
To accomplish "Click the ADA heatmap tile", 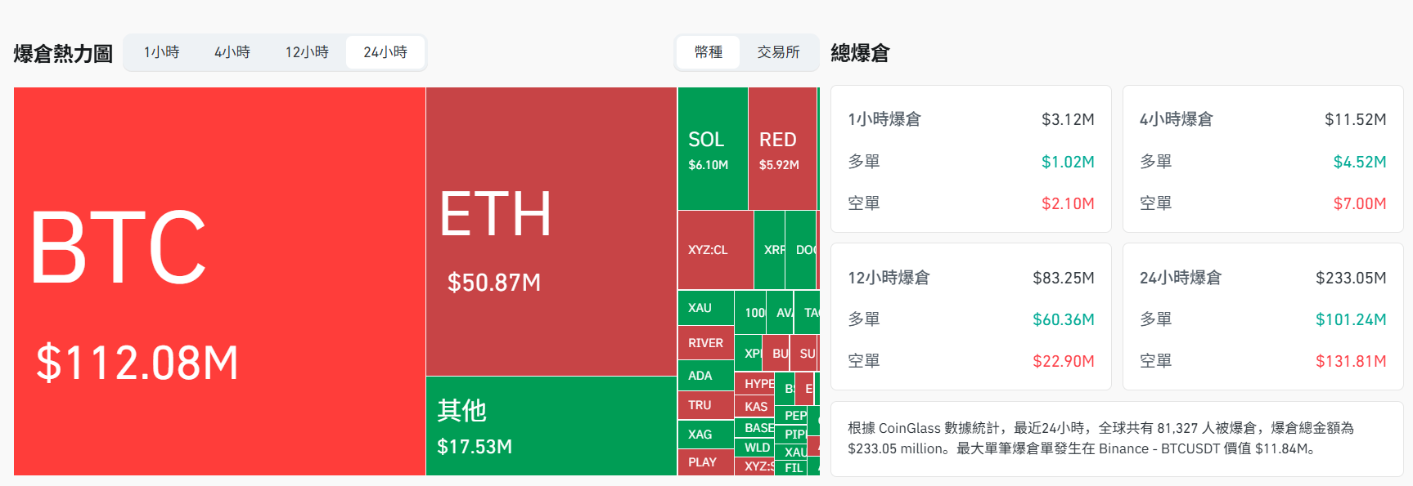I will pos(706,376).
